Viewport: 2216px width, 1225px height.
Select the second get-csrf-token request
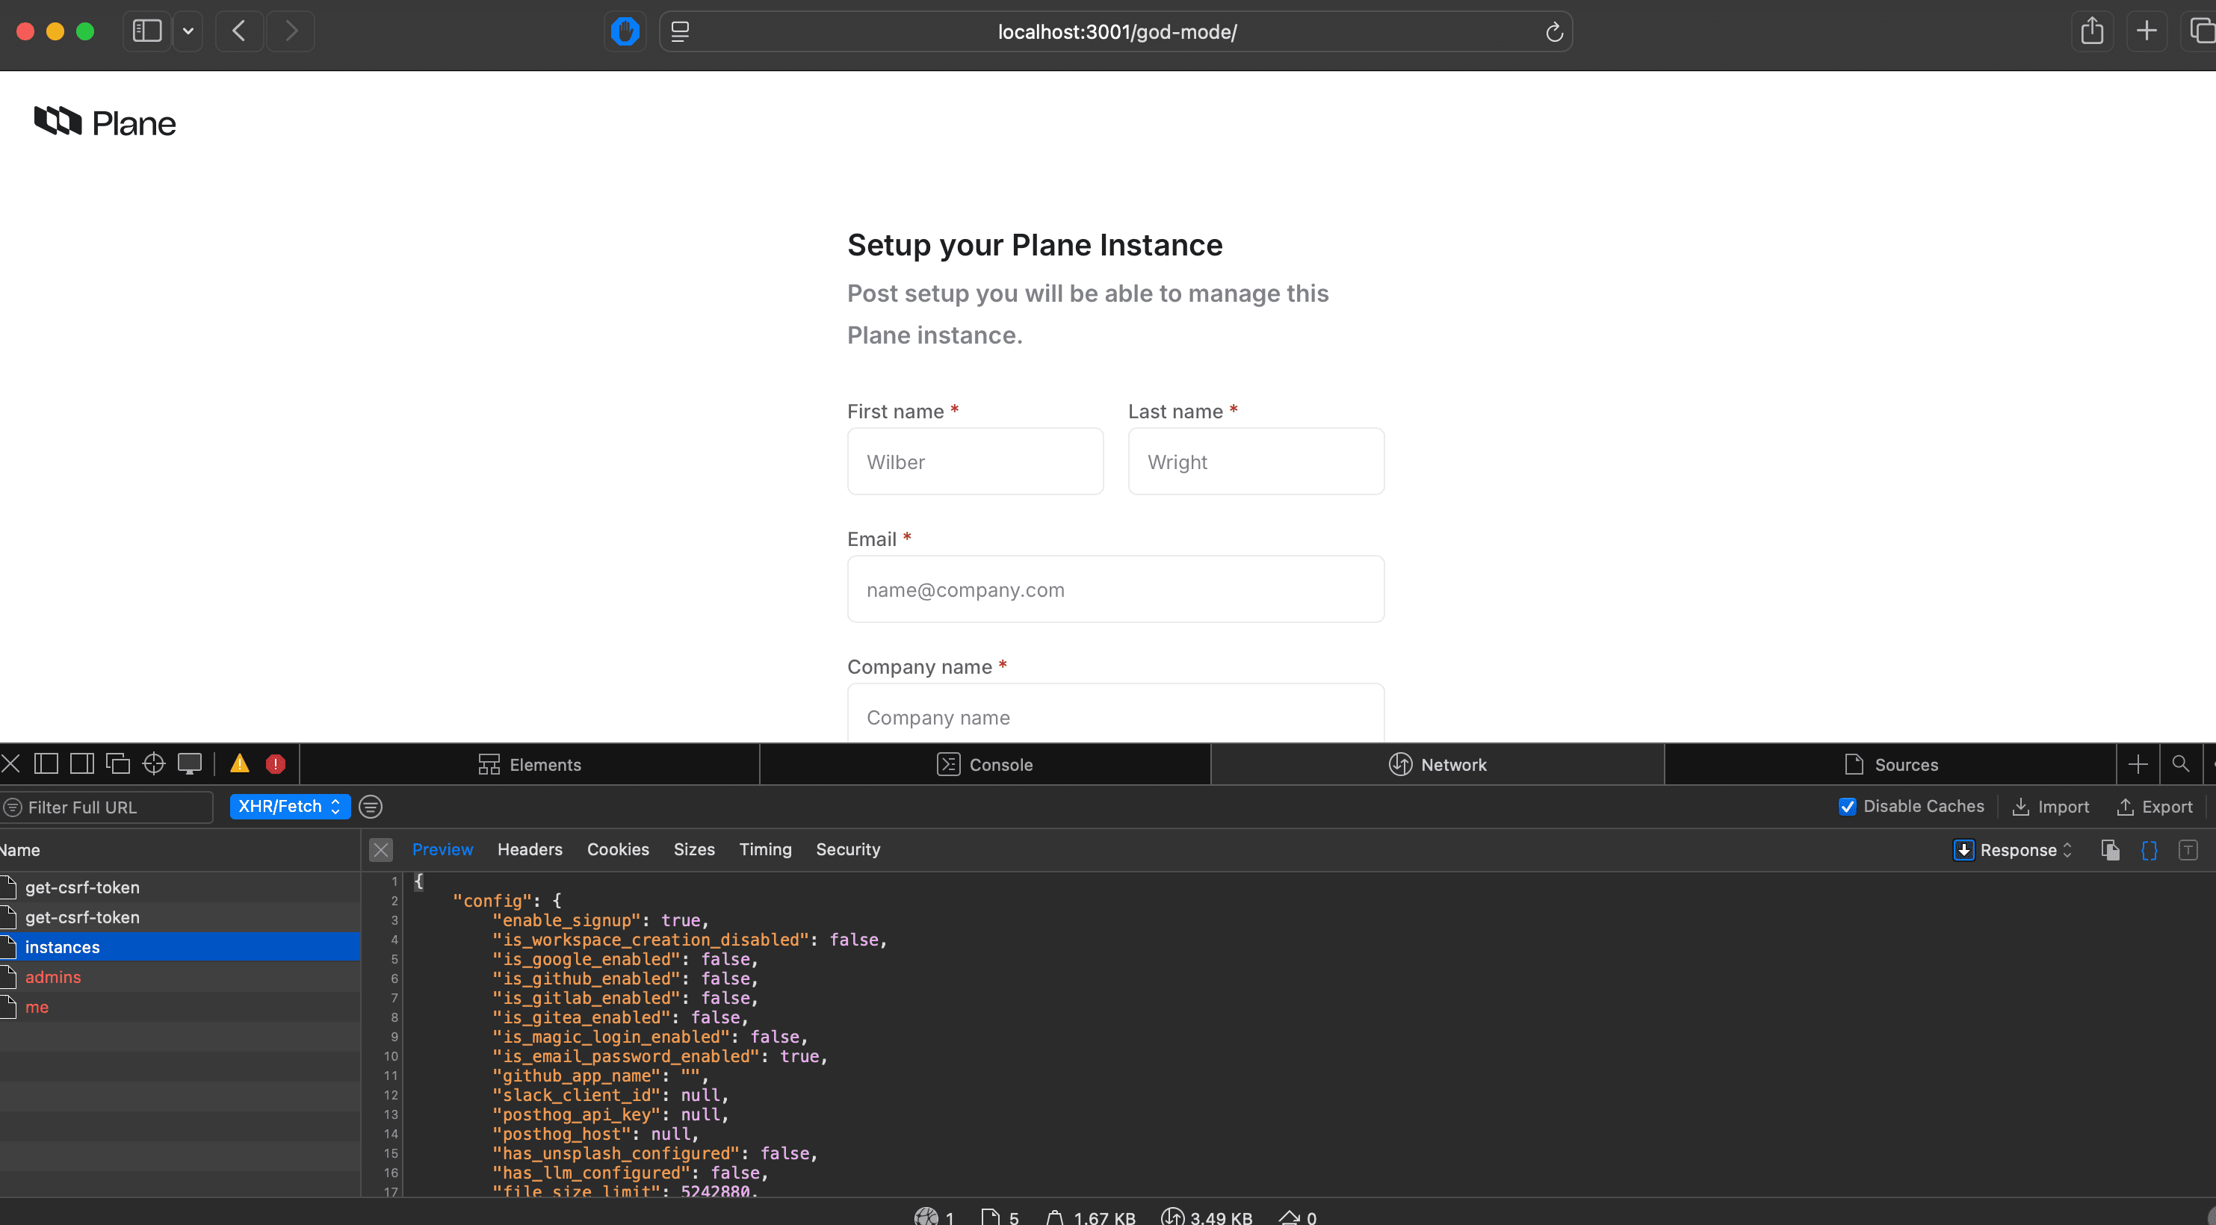point(180,917)
